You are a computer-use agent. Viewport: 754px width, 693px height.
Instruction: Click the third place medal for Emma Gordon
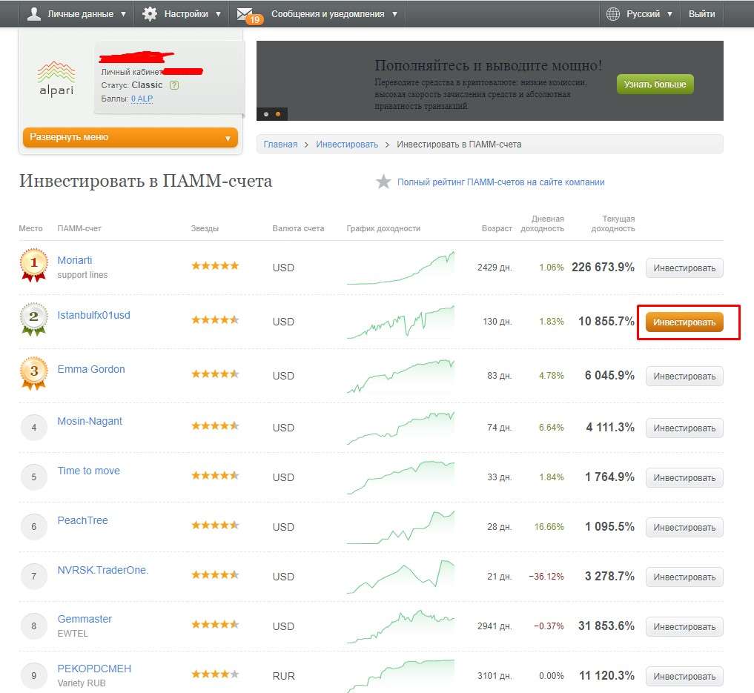33,374
